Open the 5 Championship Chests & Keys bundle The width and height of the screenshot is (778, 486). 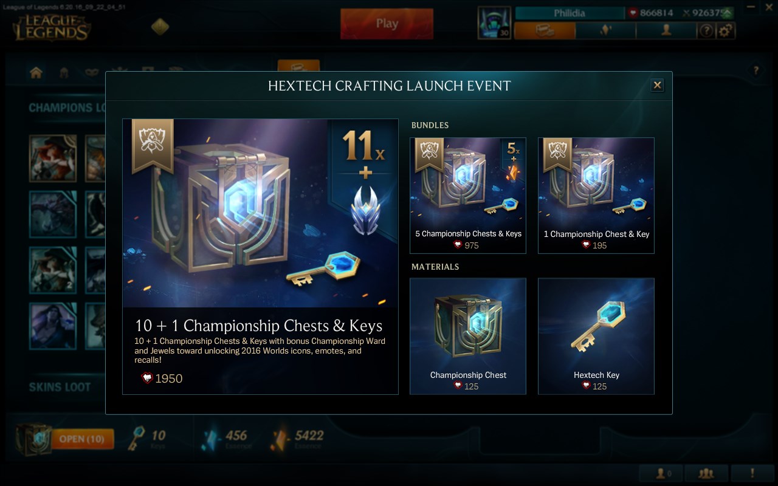coord(468,196)
